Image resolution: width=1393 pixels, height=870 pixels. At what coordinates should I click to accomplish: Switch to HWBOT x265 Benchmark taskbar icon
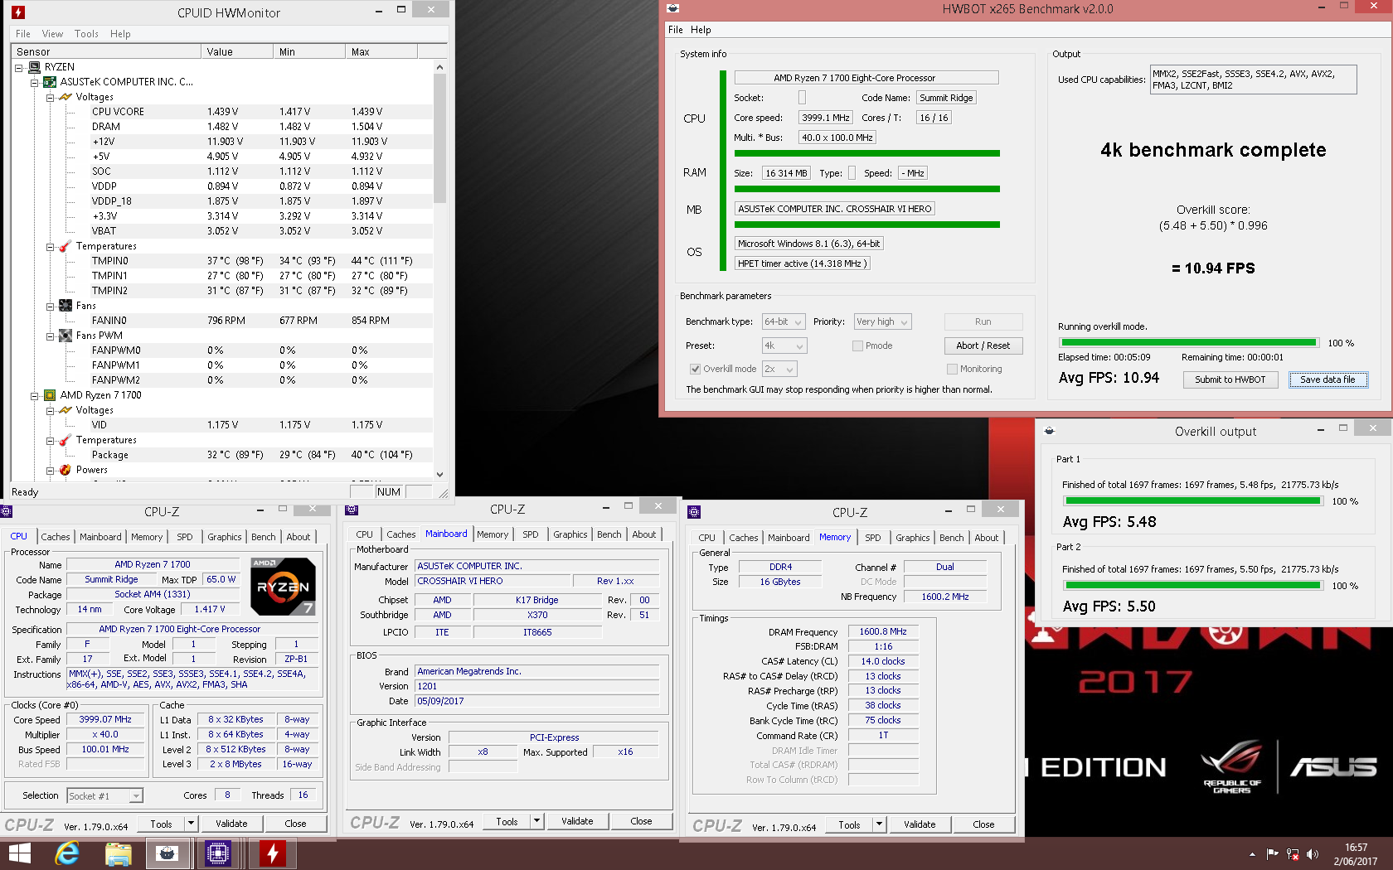pyautogui.click(x=167, y=853)
